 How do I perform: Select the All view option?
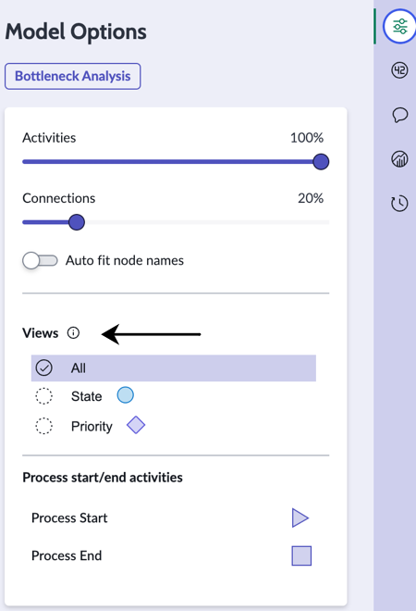174,368
